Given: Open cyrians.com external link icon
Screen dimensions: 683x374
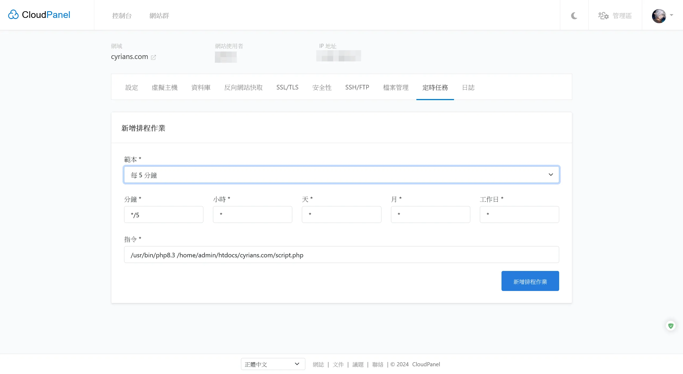Looking at the screenshot, I should tap(153, 57).
